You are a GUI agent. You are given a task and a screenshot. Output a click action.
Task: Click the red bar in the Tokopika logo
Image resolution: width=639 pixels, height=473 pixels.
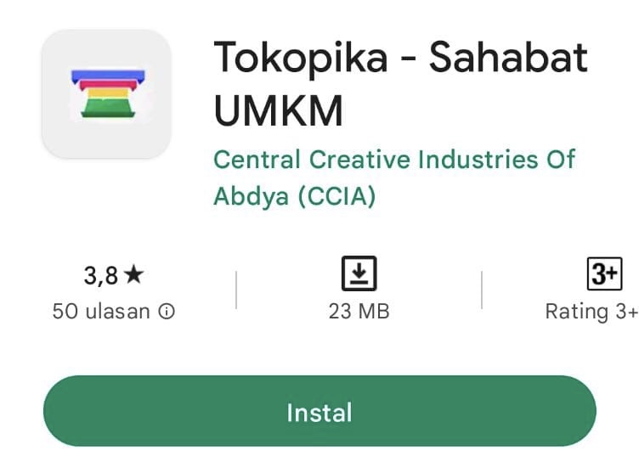tap(106, 84)
